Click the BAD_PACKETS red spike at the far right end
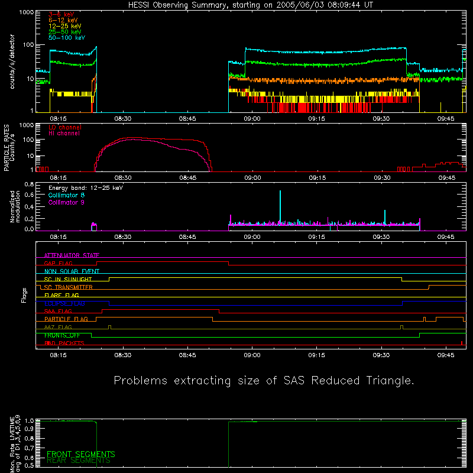 click(x=462, y=343)
